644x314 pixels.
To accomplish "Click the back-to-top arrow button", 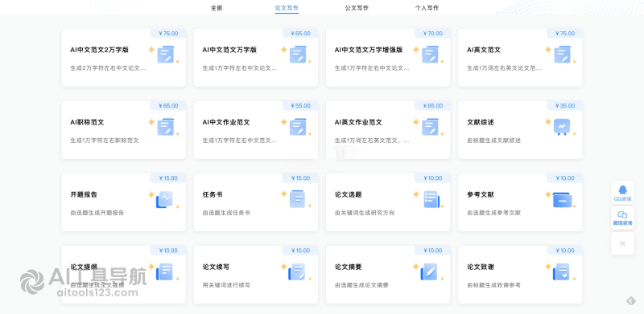I will (x=622, y=243).
